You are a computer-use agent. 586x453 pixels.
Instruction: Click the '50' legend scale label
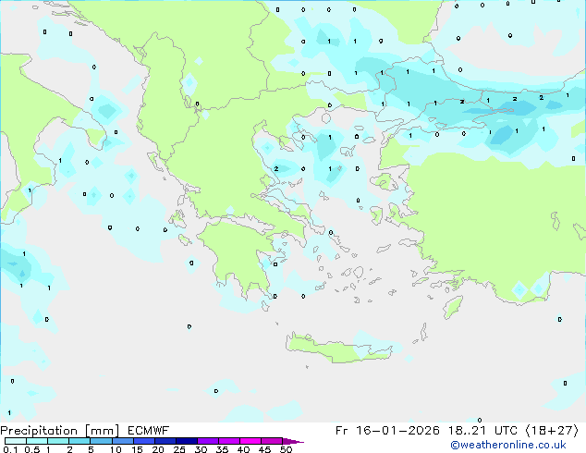[x=287, y=449]
